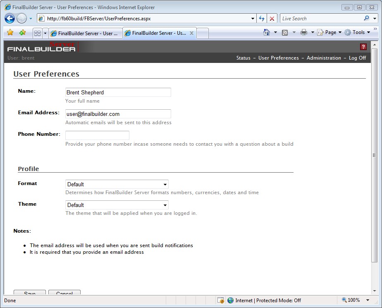Run search with the magnifier icon
This screenshot has height=308, width=382.
click(367, 19)
